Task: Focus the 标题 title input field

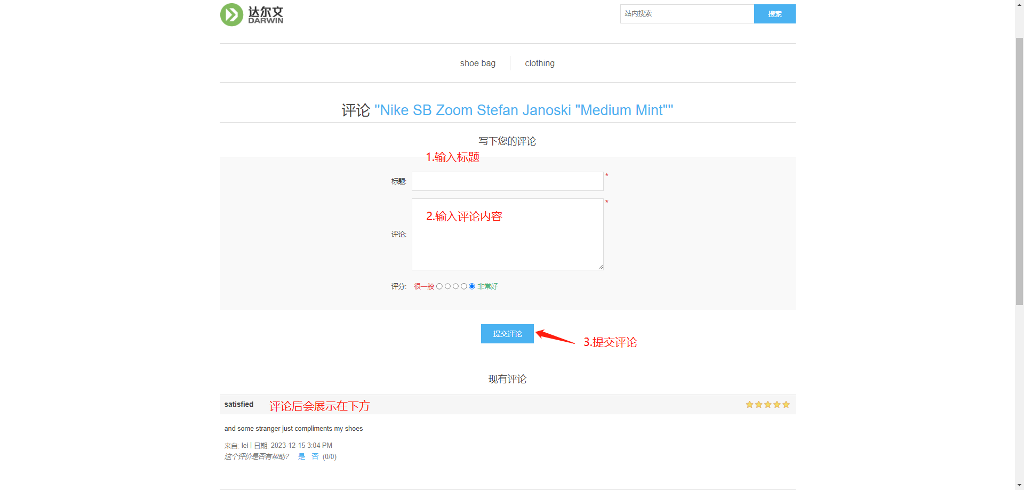Action: pyautogui.click(x=507, y=181)
